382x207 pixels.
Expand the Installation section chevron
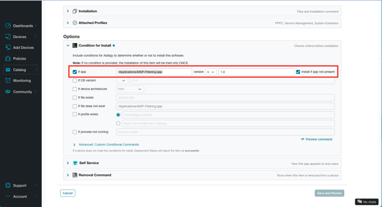pyautogui.click(x=68, y=11)
